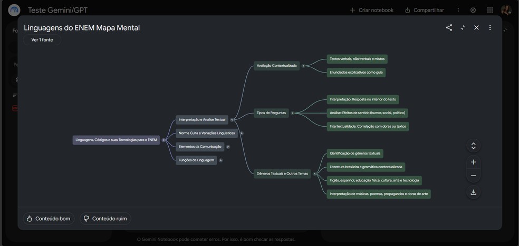Viewport: 519px width, 246px height.
Task: Expand Funções da Linguagem chevron
Action: [221, 160]
